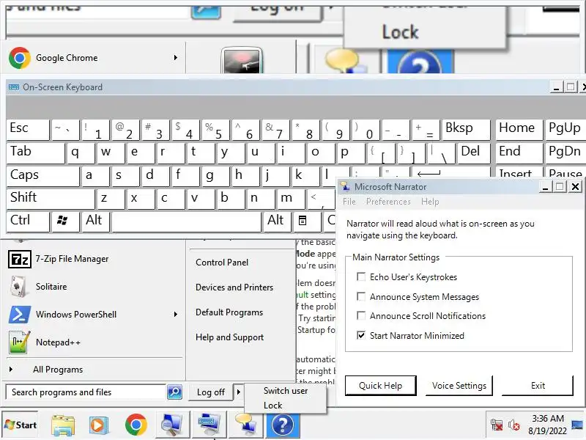The image size is (586, 440).
Task: Click the volume icon in system tray
Action: click(x=514, y=425)
